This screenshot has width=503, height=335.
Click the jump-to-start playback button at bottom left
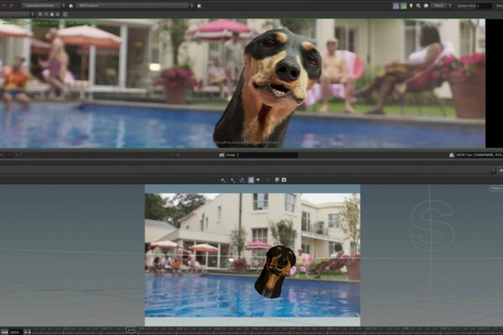tap(4, 332)
